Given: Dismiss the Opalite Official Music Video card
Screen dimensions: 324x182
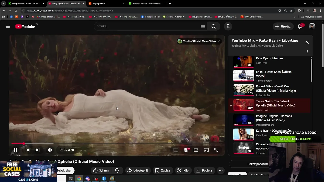Looking at the screenshot, I should pyautogui.click(x=219, y=41).
